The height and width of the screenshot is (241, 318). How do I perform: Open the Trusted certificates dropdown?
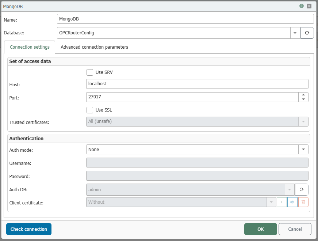[x=303, y=121]
